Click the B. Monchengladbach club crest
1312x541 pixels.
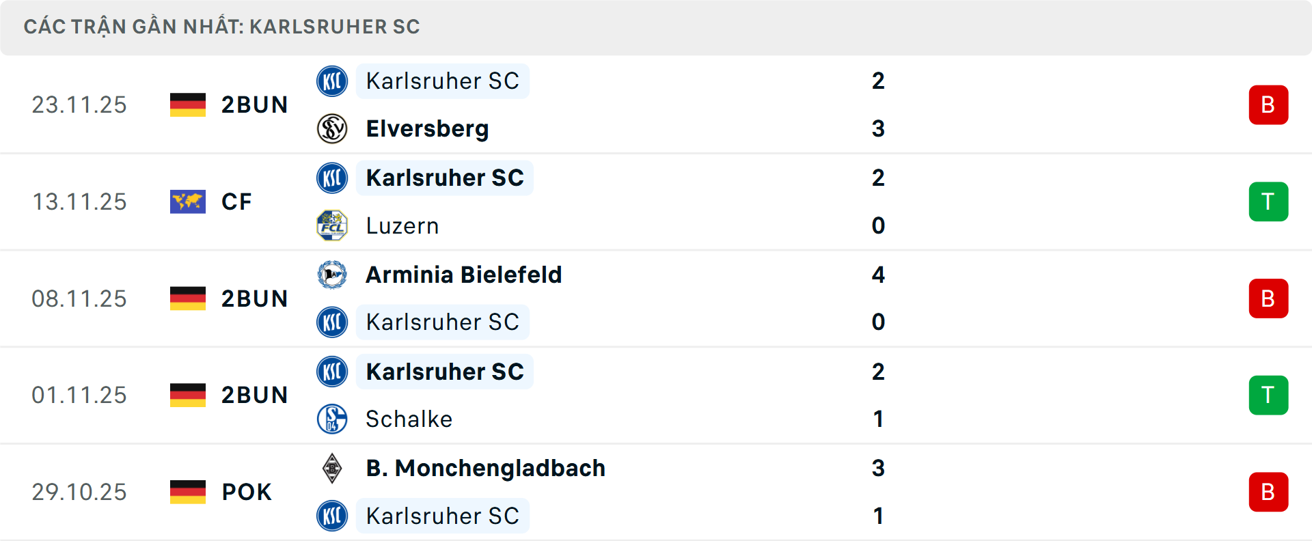(x=332, y=469)
